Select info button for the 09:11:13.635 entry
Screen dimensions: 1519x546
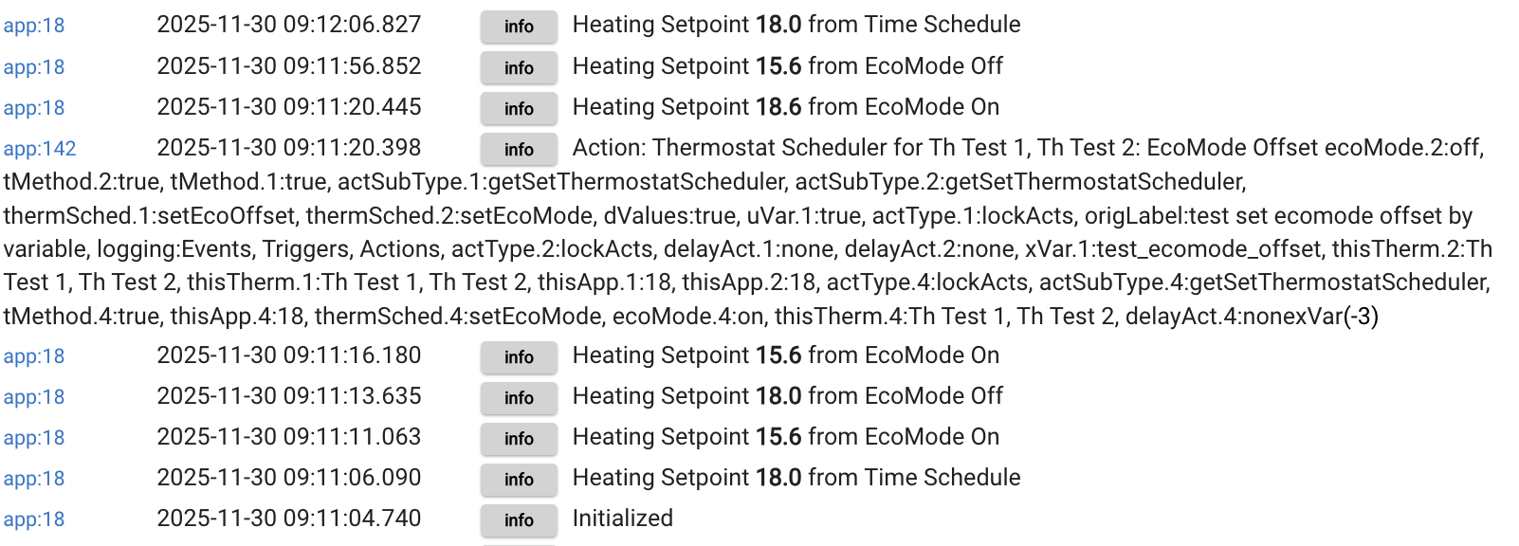coord(519,398)
